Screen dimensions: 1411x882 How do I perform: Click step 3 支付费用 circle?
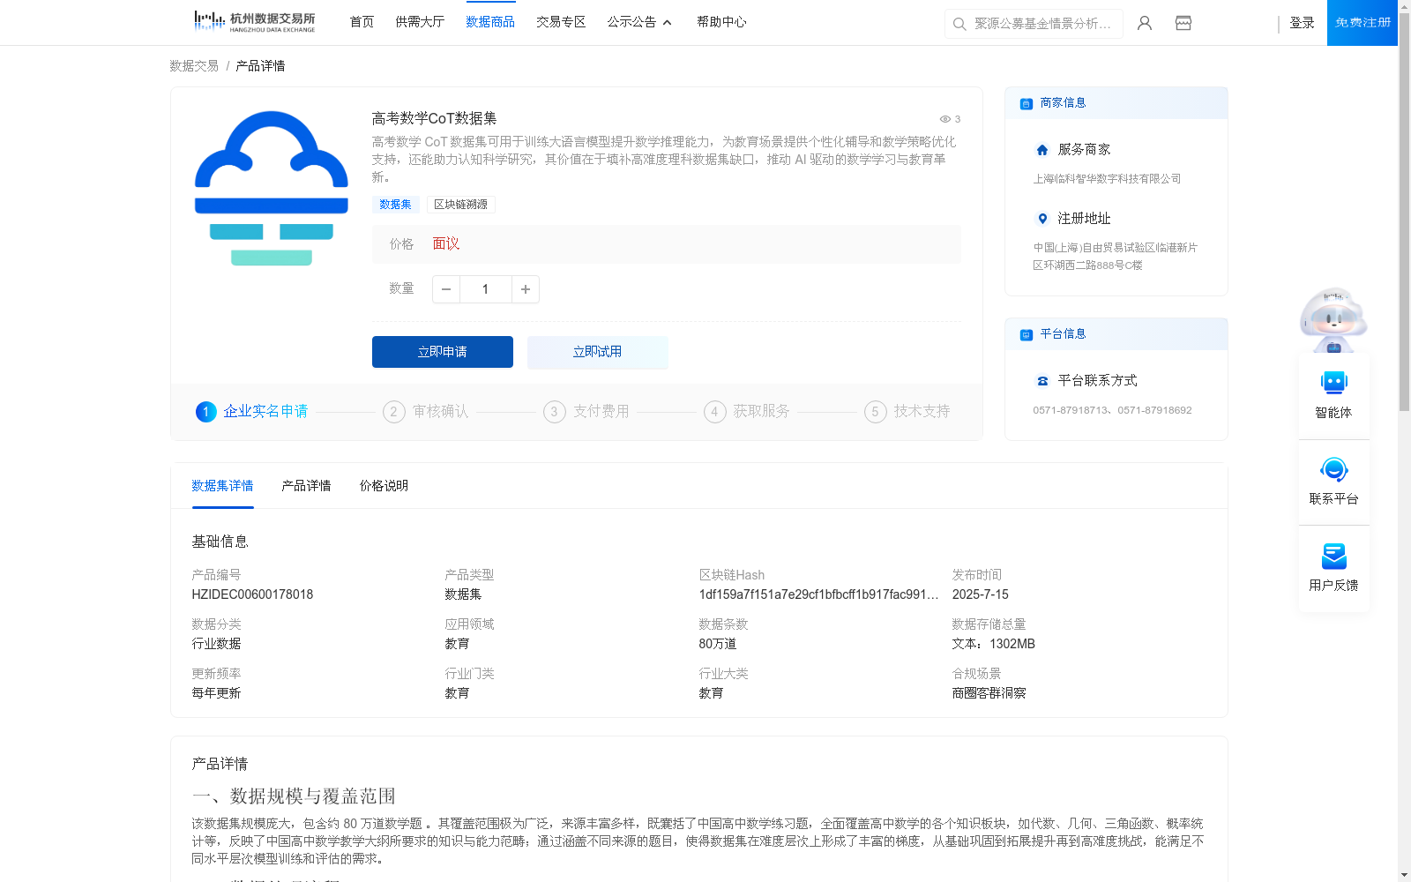pos(555,412)
